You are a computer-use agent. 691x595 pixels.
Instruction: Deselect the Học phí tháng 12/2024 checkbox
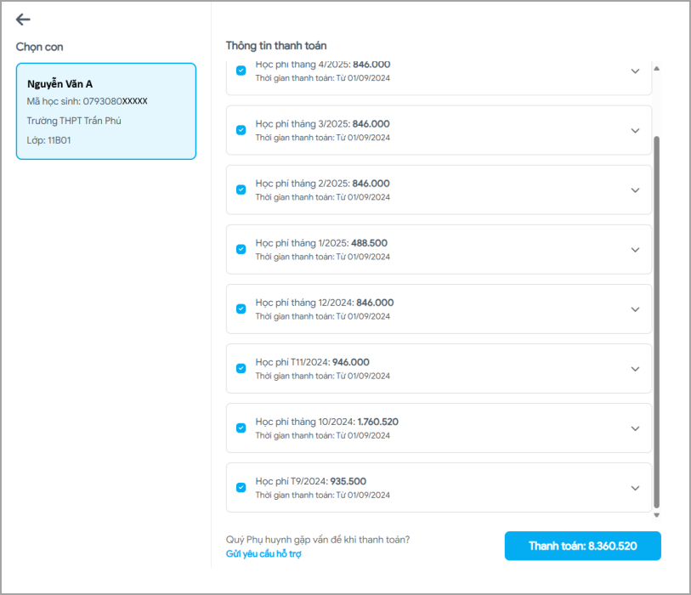pos(241,309)
